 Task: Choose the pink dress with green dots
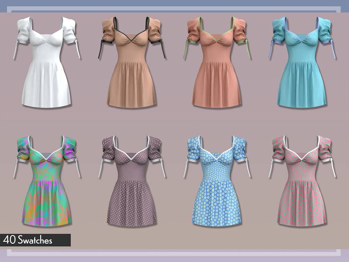[x=302, y=182]
